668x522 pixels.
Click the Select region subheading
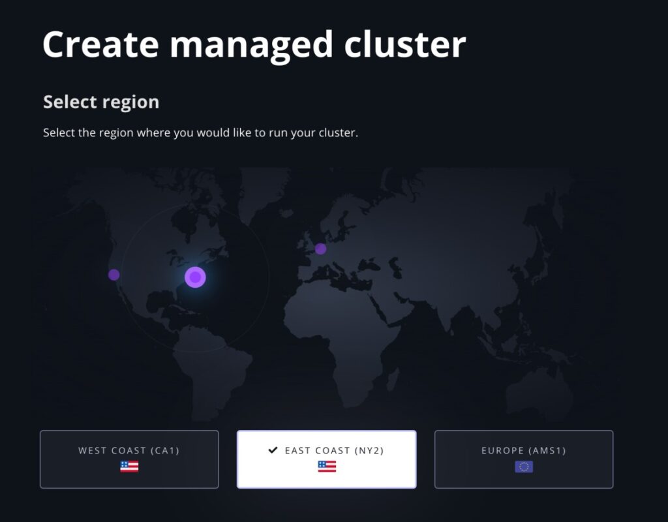pos(100,102)
